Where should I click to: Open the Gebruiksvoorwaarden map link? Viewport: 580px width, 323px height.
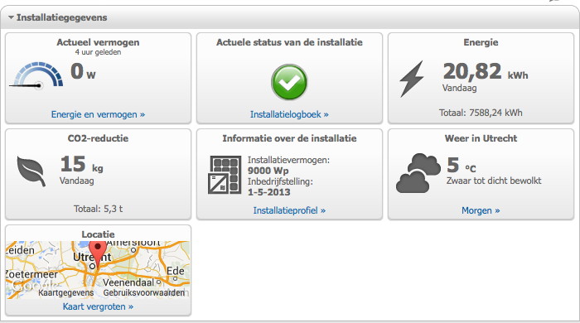(x=144, y=292)
